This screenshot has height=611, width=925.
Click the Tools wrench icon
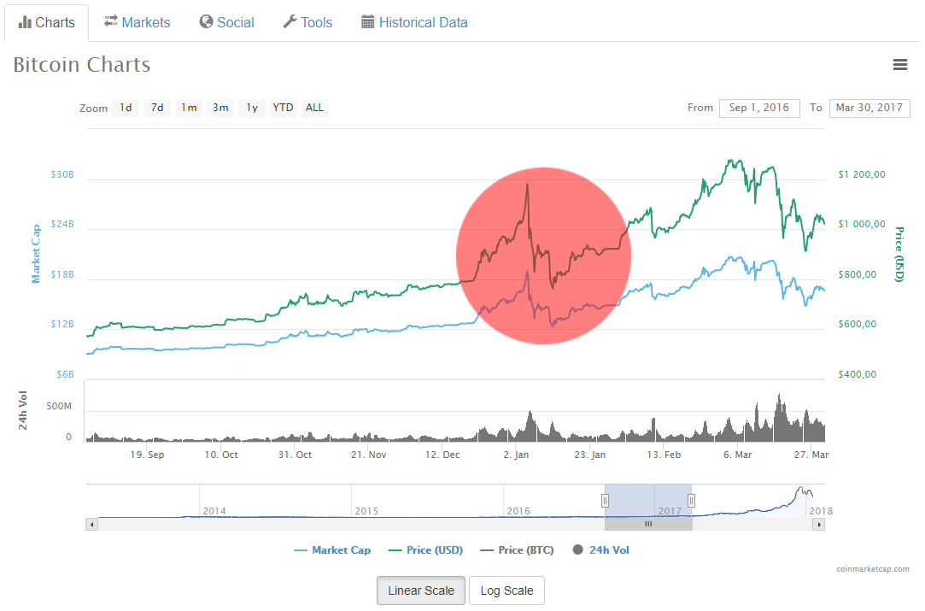pos(290,22)
